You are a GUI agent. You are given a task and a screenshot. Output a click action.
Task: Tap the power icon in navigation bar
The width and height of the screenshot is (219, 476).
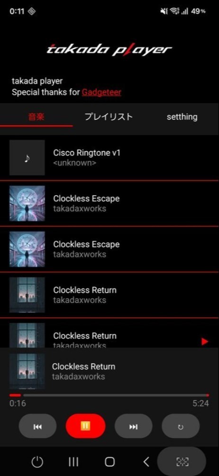[37, 462]
